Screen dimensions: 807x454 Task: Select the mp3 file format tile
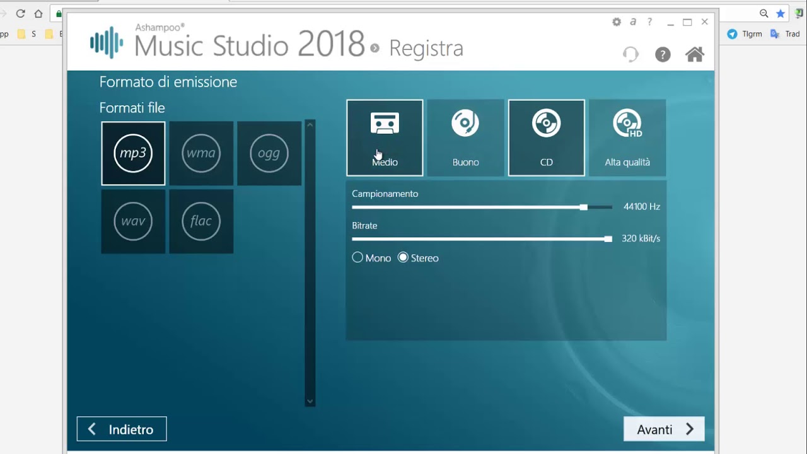tap(133, 153)
